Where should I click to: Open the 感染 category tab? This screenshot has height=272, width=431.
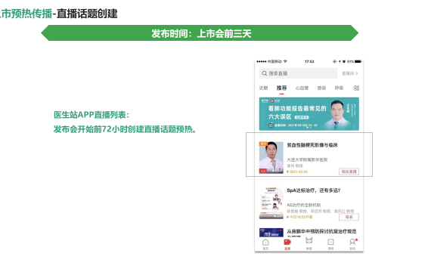321,88
